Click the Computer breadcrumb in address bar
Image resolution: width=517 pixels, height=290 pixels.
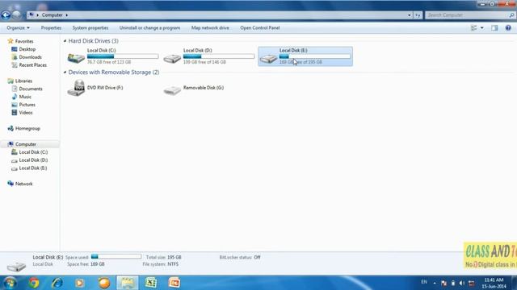click(52, 15)
